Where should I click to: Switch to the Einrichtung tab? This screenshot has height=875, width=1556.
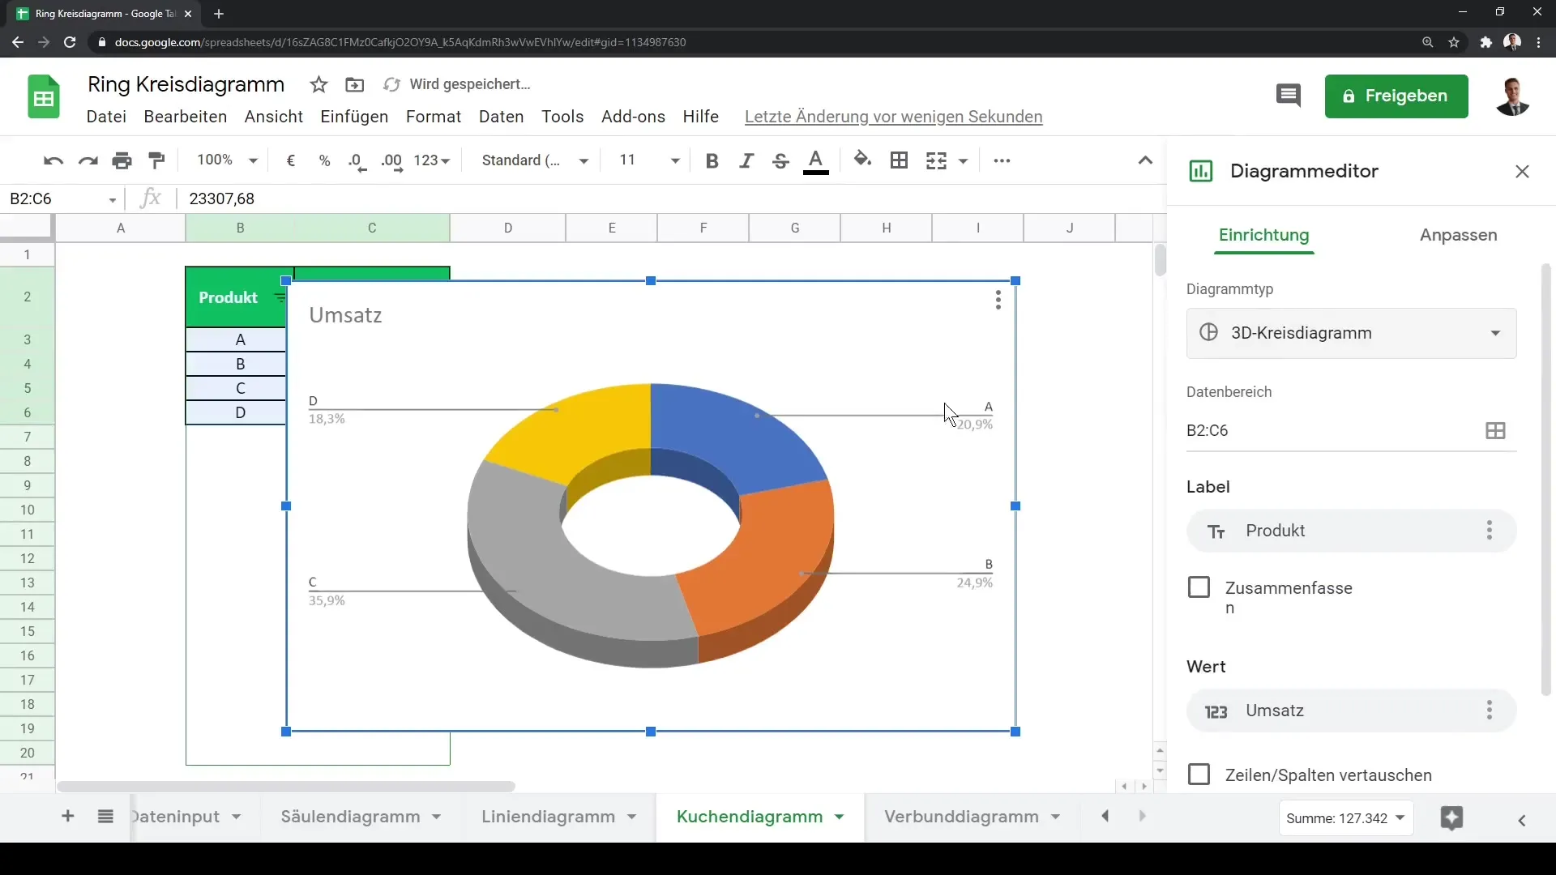coord(1263,235)
